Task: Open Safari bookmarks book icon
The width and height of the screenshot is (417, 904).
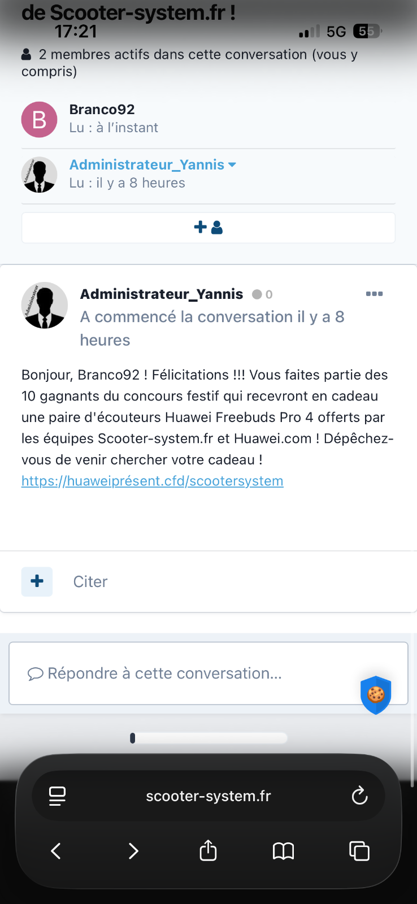Action: point(283,851)
